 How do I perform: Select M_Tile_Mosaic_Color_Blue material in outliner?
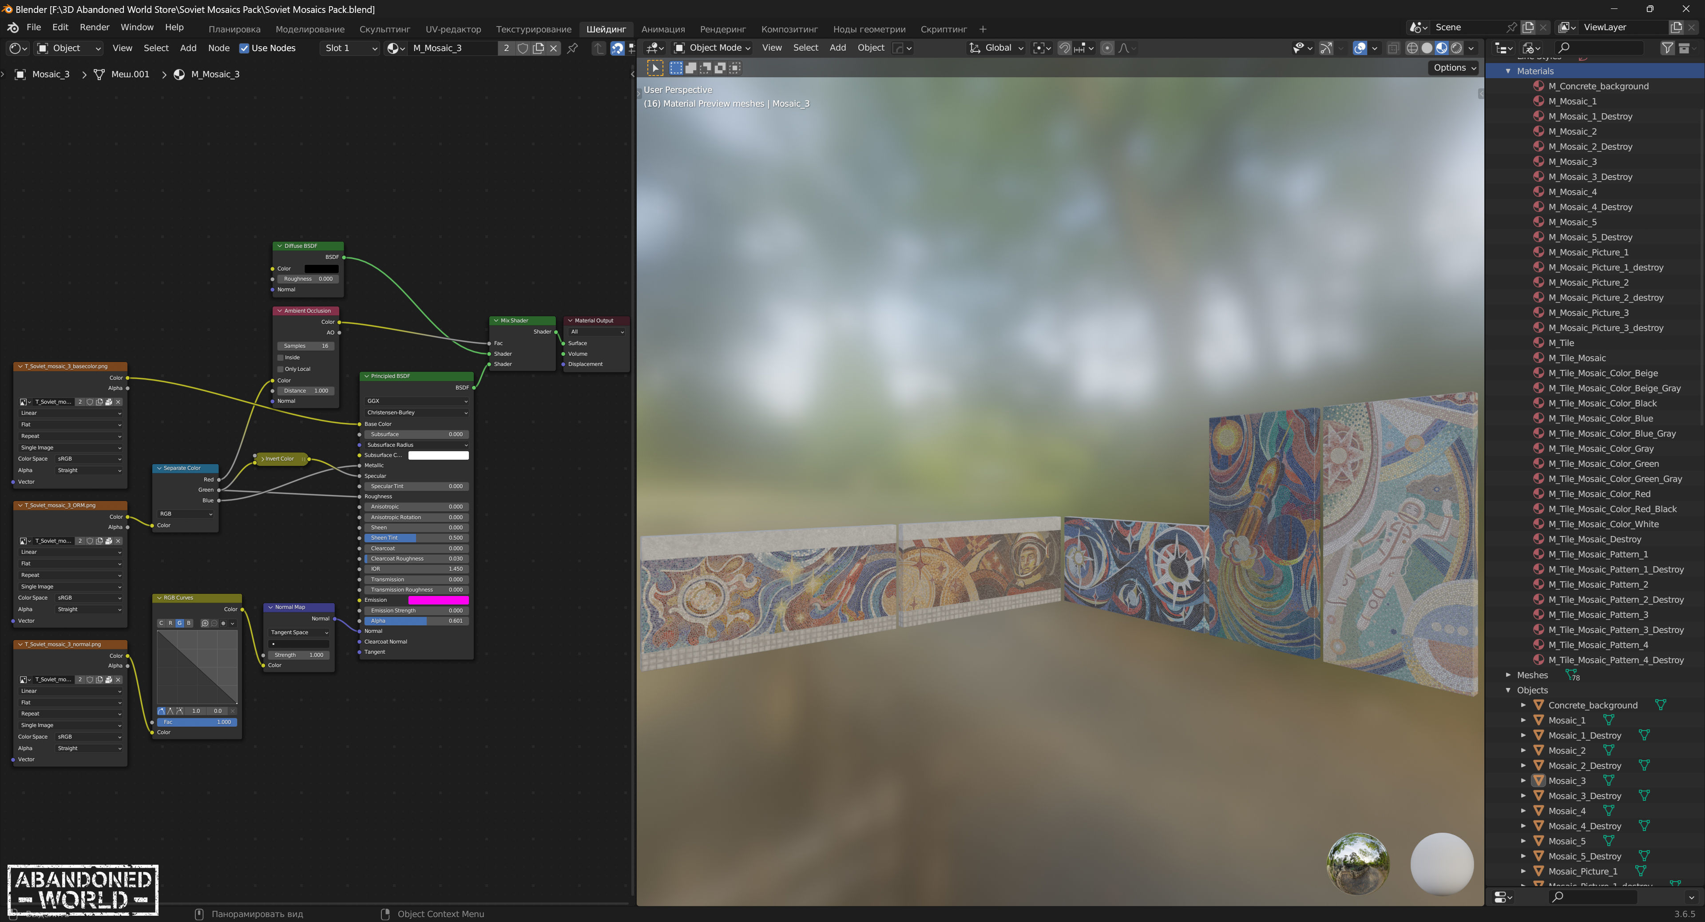point(1600,418)
